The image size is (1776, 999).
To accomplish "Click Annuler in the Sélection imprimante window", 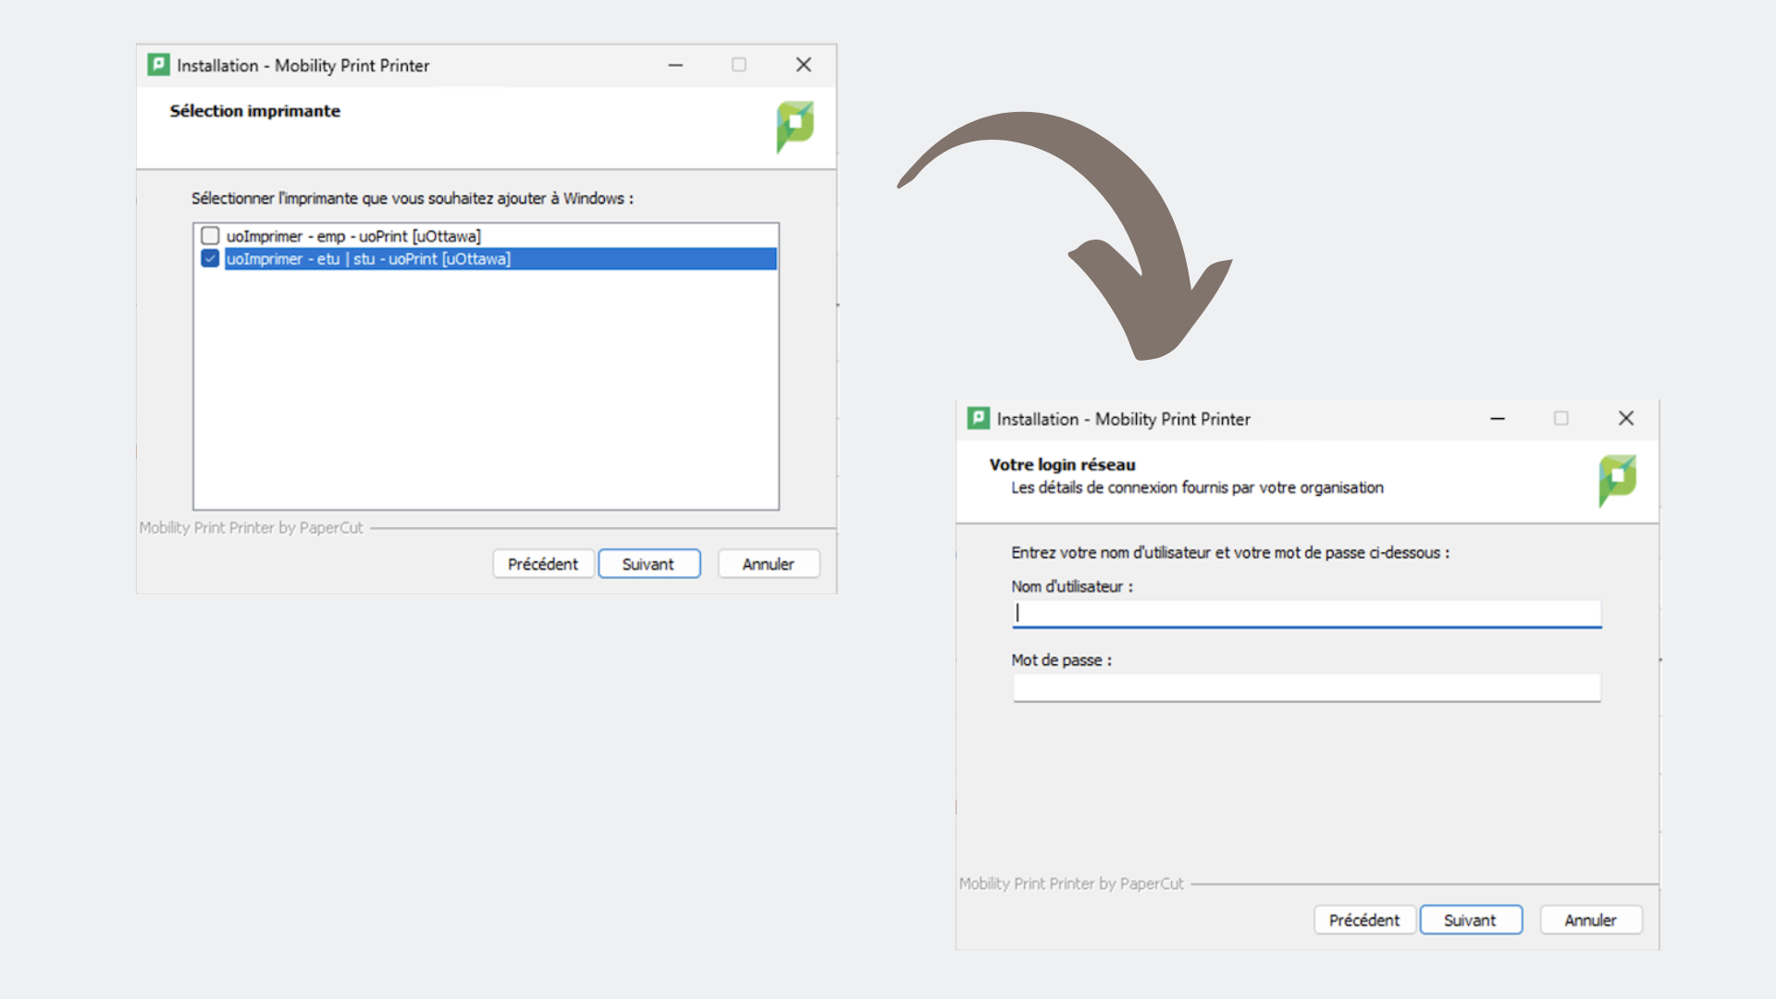I will (x=769, y=564).
